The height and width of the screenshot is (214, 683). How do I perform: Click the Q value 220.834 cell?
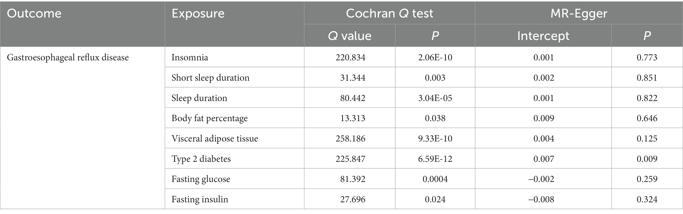350,57
